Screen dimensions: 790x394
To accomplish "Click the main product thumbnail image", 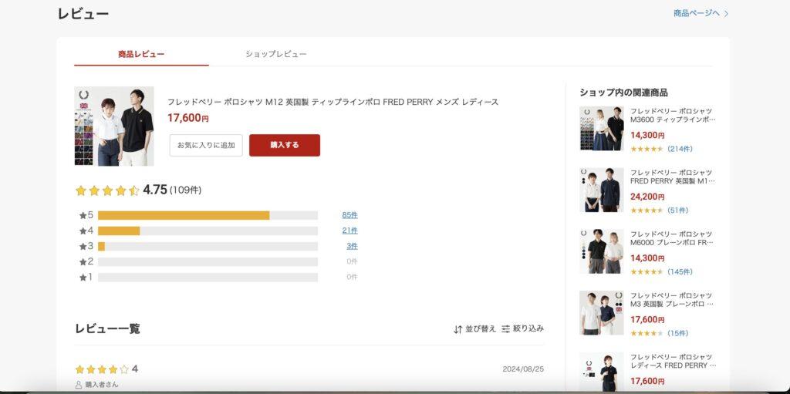I will (114, 126).
